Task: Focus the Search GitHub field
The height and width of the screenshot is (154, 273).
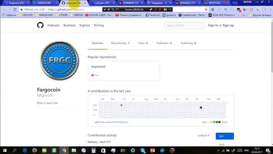Action: pyautogui.click(x=185, y=25)
